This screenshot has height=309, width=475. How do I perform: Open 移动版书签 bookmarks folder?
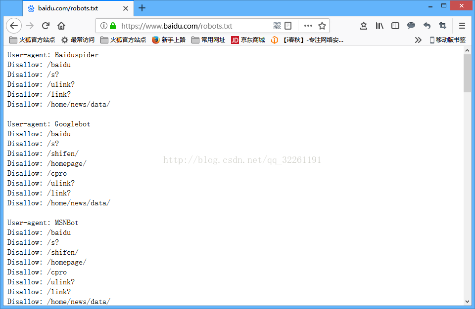pos(447,40)
